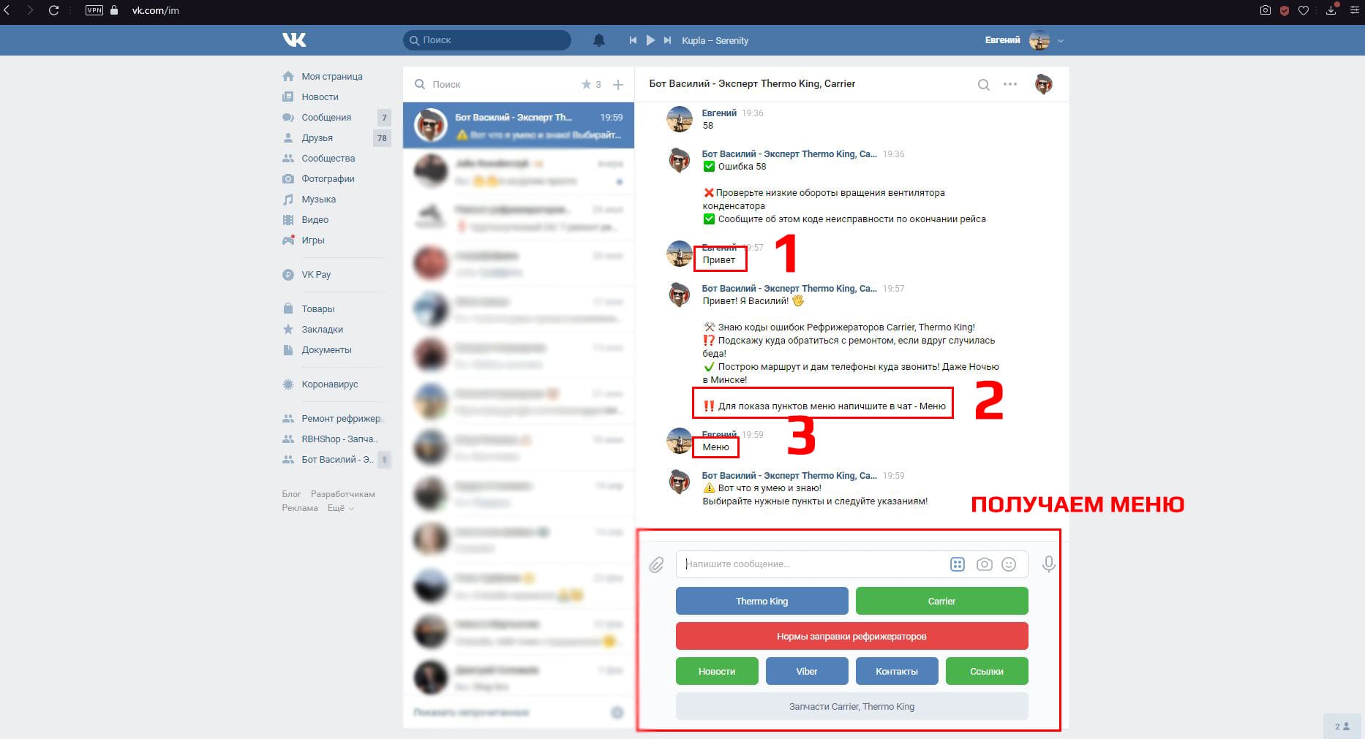1365x739 pixels.
Task: Attach a photo with the camera icon
Action: point(985,564)
